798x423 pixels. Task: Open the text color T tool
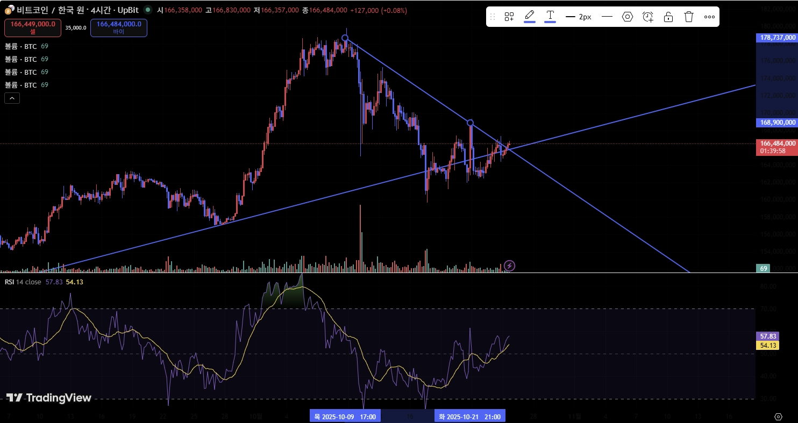tap(550, 16)
